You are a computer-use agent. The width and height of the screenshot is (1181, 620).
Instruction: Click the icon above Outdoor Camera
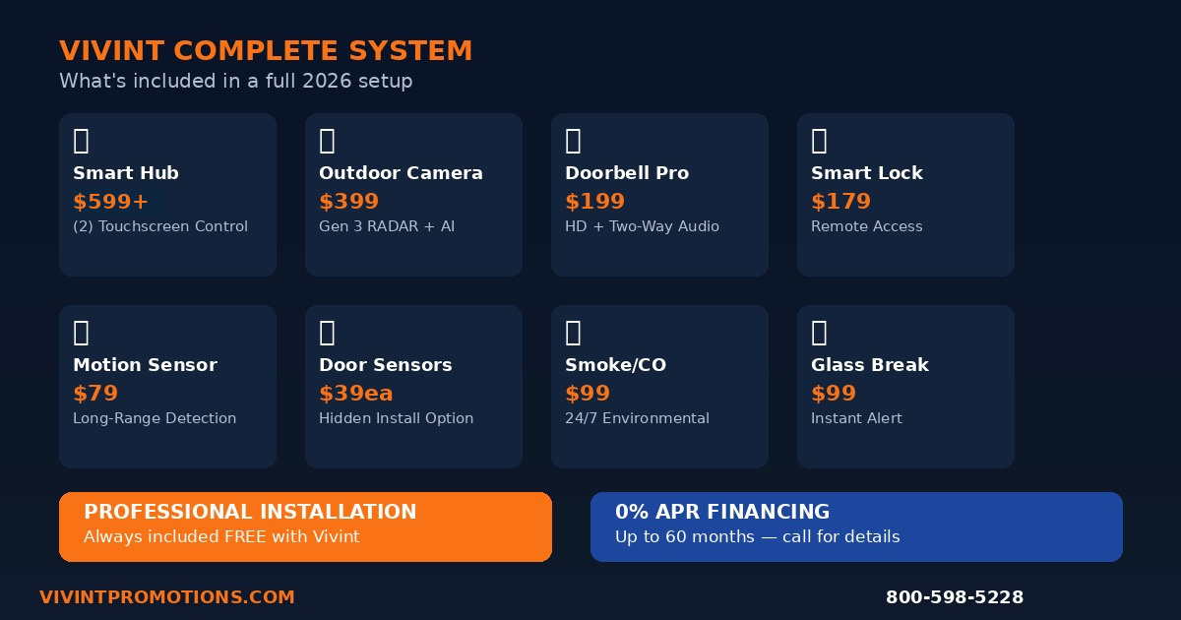pyautogui.click(x=327, y=141)
